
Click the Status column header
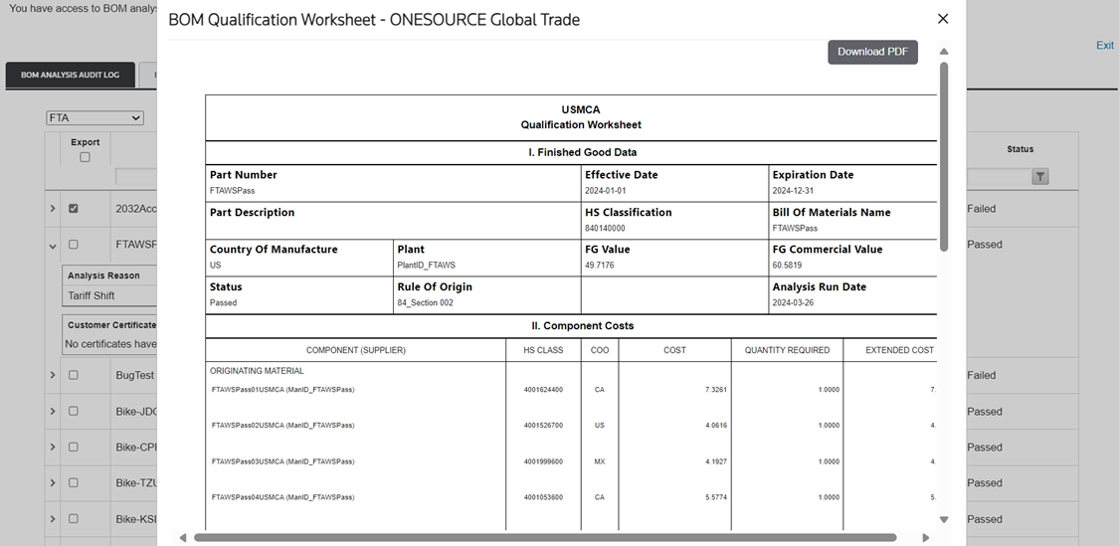(x=1020, y=149)
